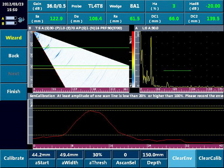
Task: Select the probe A icon
Action: (11, 18)
